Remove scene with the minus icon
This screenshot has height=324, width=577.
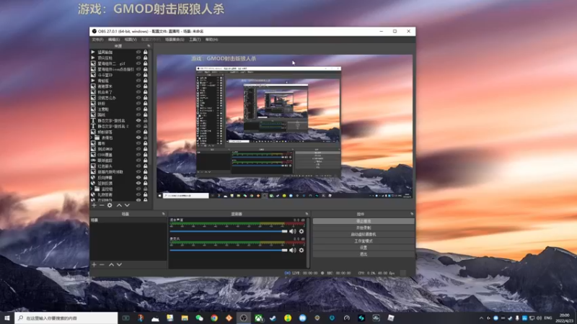tap(102, 264)
